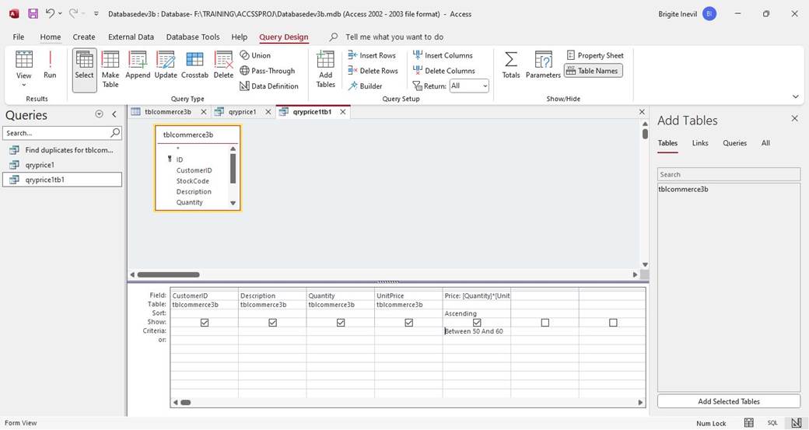Click the horizontal scrollbar in table pane
809x430 pixels.
tap(169, 274)
